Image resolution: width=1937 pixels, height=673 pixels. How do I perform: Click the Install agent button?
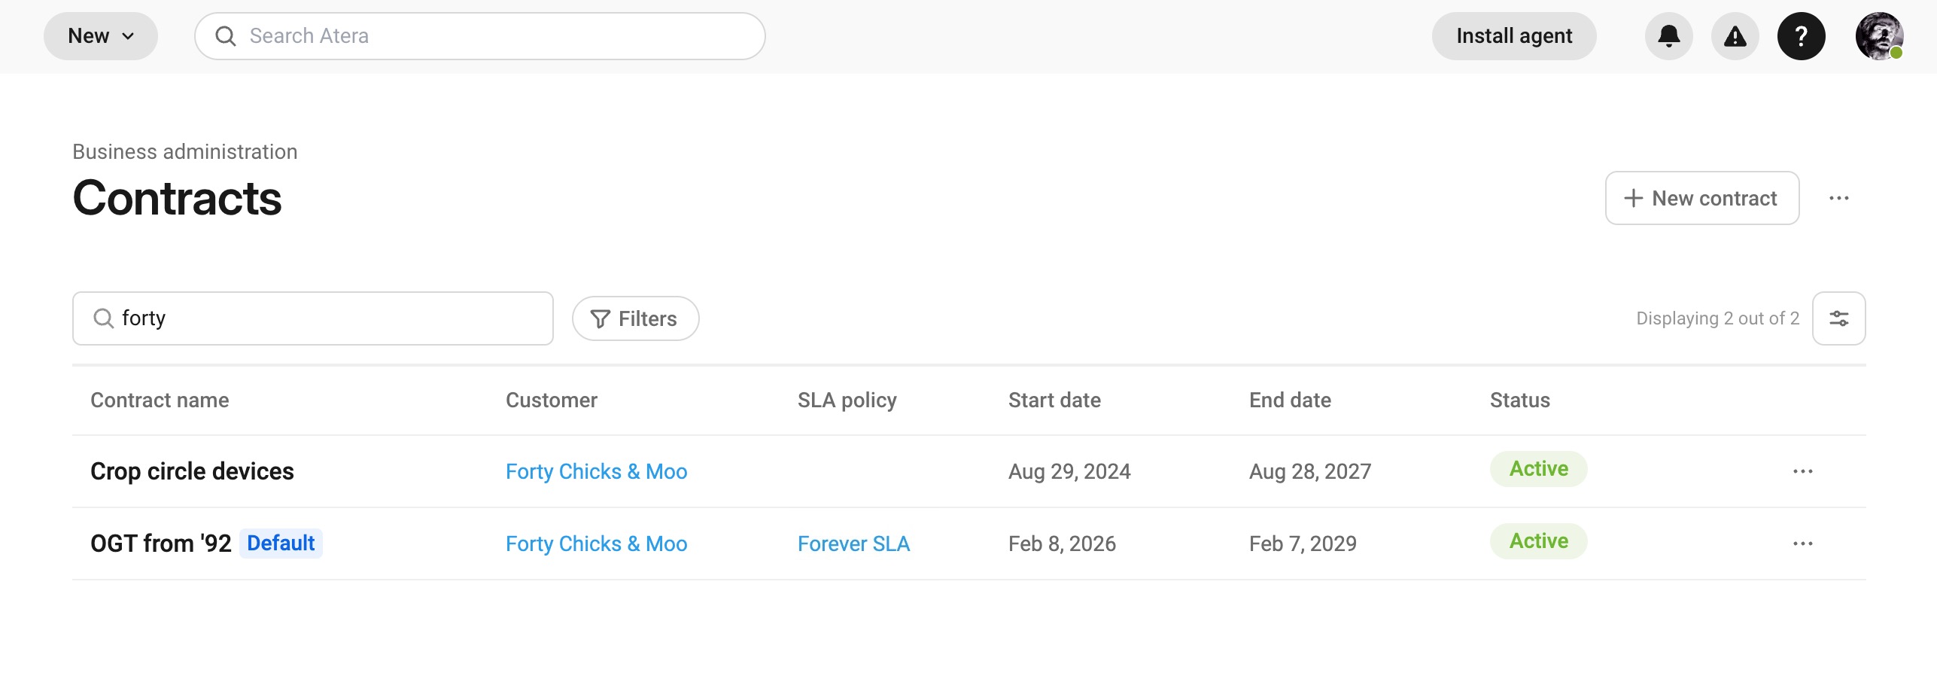(1514, 36)
